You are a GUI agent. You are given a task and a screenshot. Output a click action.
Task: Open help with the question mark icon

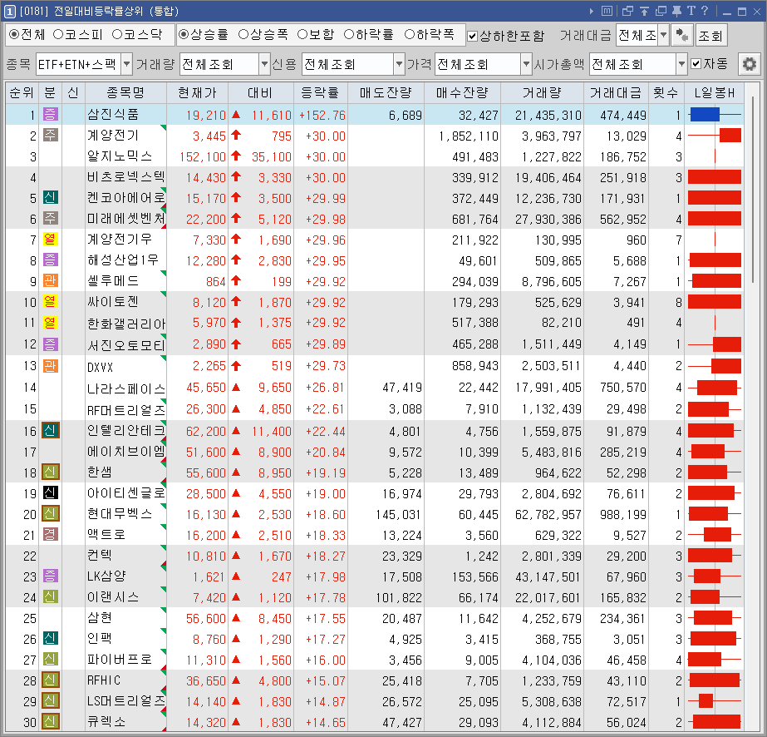[705, 11]
